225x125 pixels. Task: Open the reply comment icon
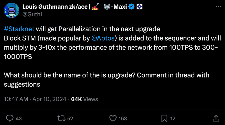click(10, 118)
